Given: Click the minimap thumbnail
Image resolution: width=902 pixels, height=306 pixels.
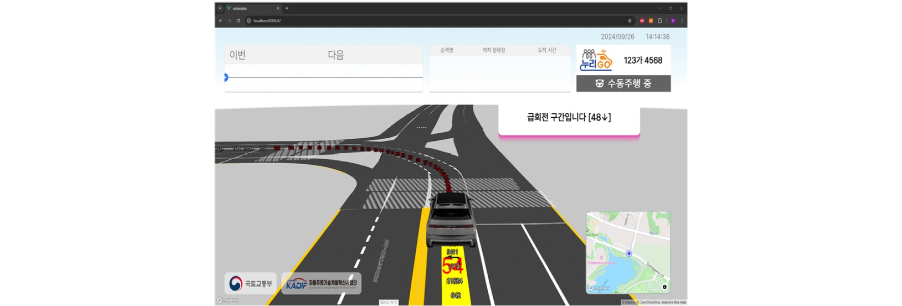Looking at the screenshot, I should [x=628, y=253].
